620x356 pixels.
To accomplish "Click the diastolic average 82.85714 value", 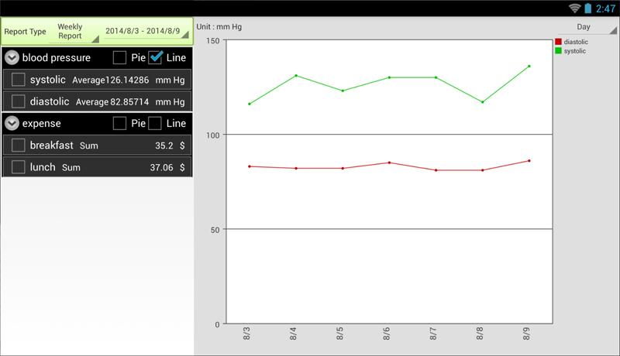I will pos(129,102).
